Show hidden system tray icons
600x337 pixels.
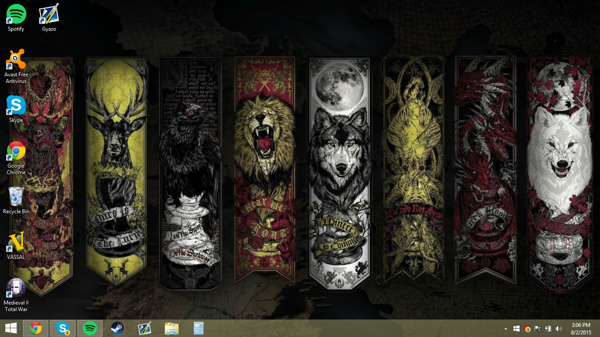point(506,328)
